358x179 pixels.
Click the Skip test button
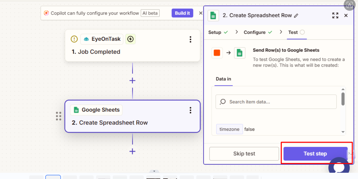[x=244, y=154]
